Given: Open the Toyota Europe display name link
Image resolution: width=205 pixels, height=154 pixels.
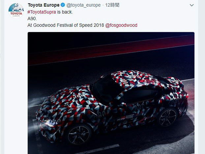Looking at the screenshot, I should click(x=44, y=5).
